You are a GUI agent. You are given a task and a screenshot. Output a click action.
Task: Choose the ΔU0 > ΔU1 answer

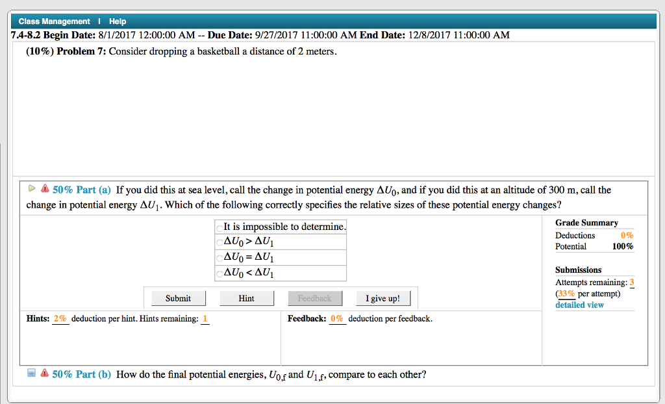pos(220,242)
